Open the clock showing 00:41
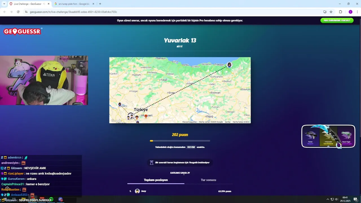This screenshot has width=361, height=203. point(345,199)
